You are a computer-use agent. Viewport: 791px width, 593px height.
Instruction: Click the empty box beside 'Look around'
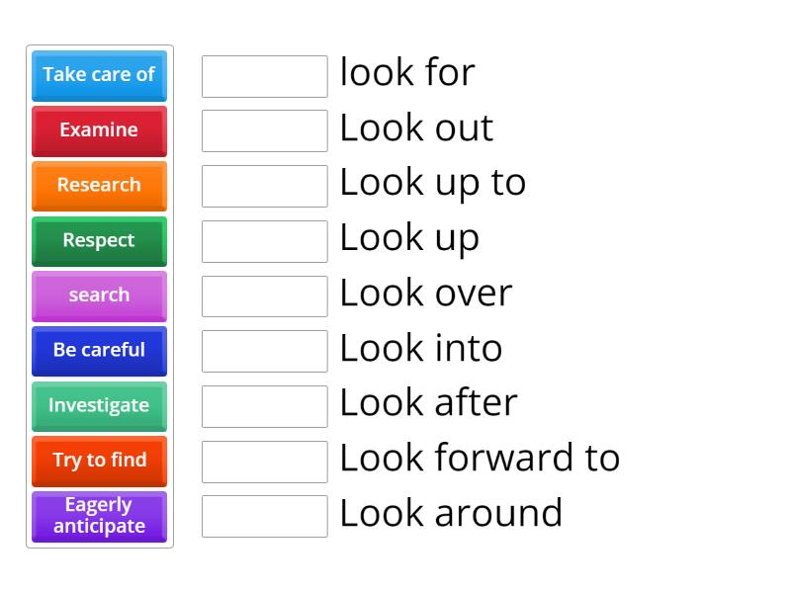click(x=264, y=516)
